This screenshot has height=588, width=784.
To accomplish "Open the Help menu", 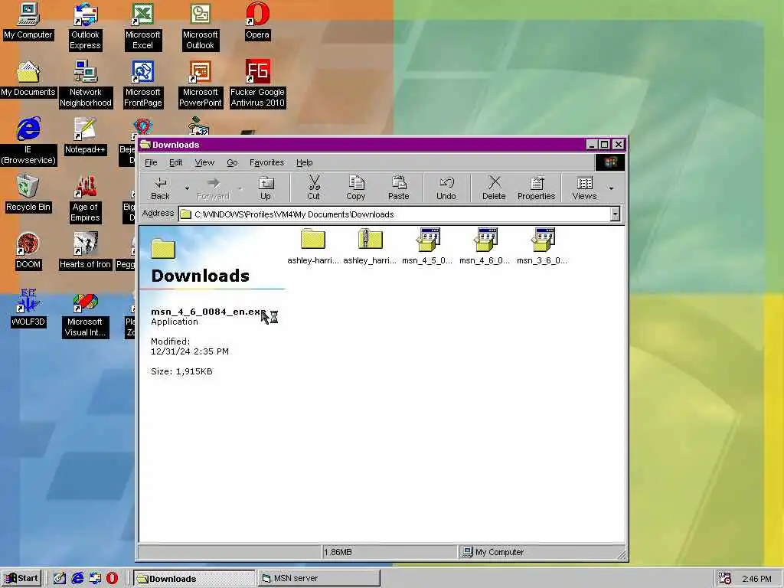I will point(304,162).
